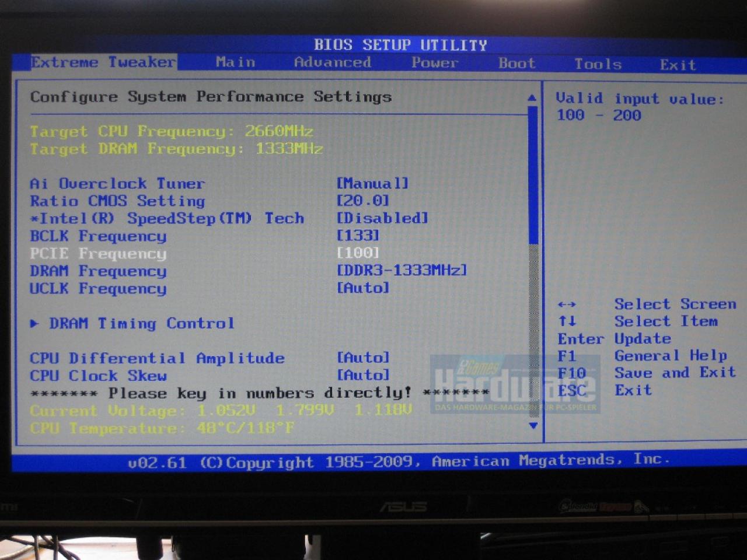Open the CPU Clock Skew Auto option
This screenshot has height=560, width=747.
click(x=362, y=375)
